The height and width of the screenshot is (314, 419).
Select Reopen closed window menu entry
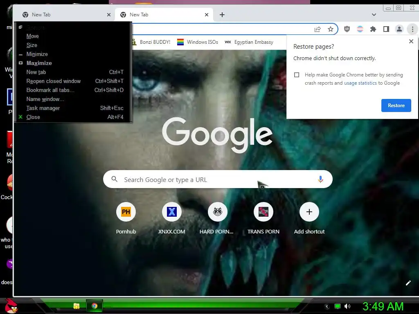(x=73, y=81)
